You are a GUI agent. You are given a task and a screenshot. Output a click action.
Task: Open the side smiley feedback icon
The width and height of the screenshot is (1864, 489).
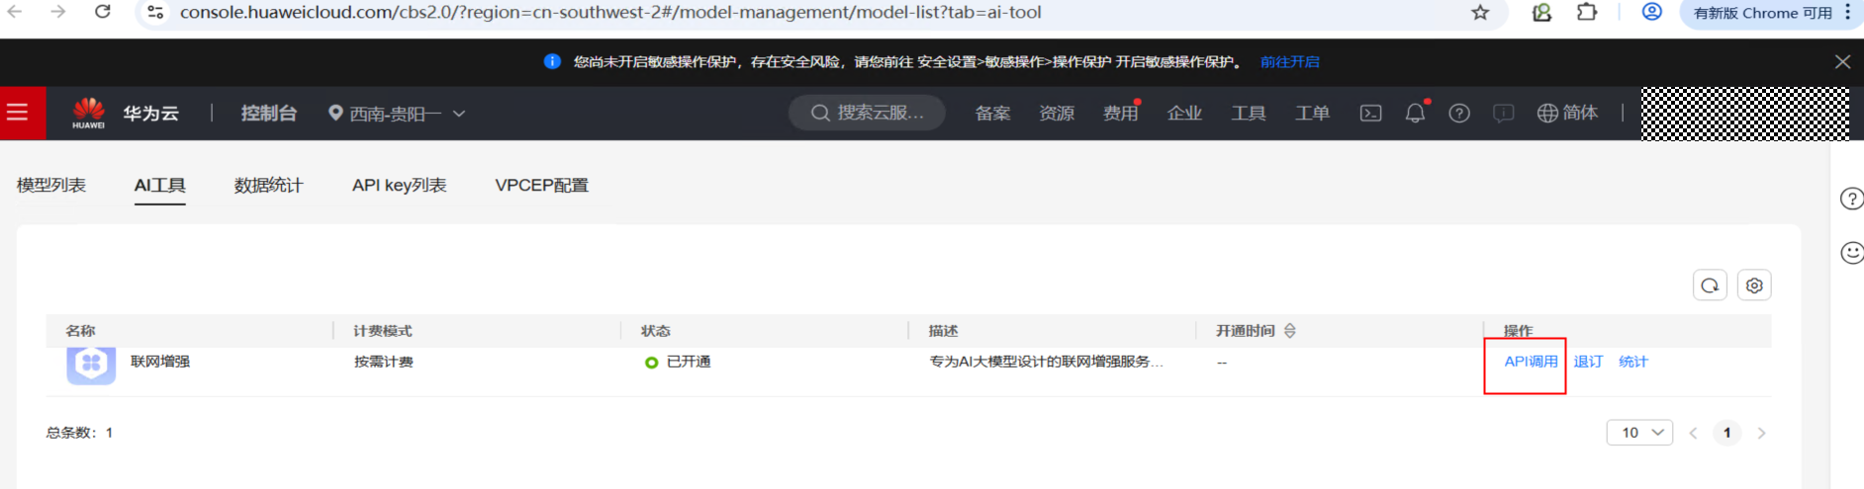(1852, 252)
